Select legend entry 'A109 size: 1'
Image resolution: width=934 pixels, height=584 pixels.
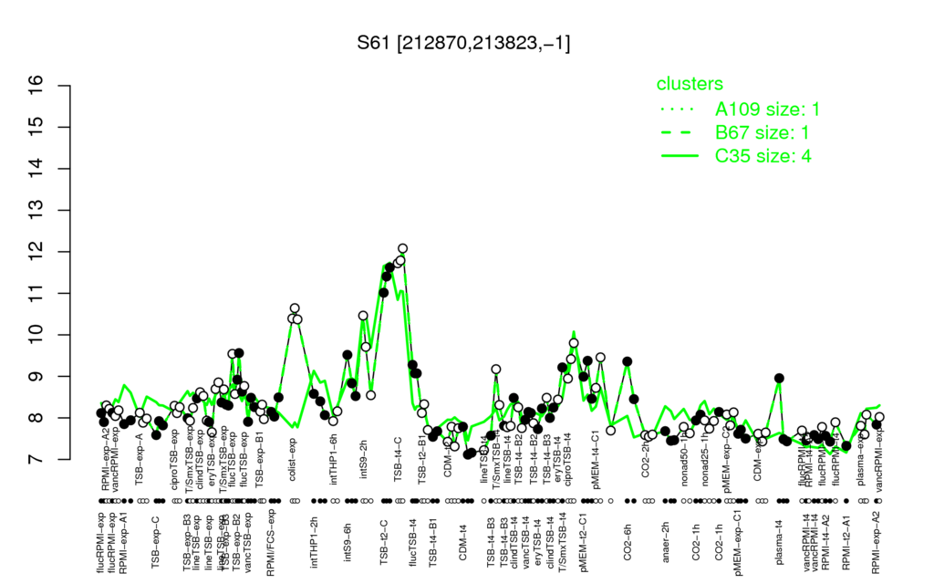point(767,109)
